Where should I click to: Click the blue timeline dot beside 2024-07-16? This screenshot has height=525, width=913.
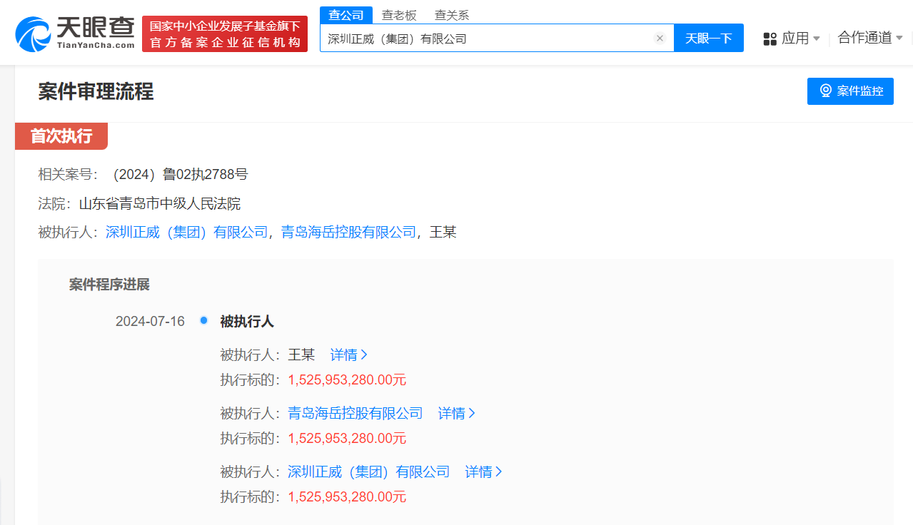(203, 321)
